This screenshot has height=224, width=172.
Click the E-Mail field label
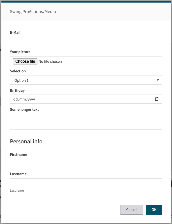[15, 33]
